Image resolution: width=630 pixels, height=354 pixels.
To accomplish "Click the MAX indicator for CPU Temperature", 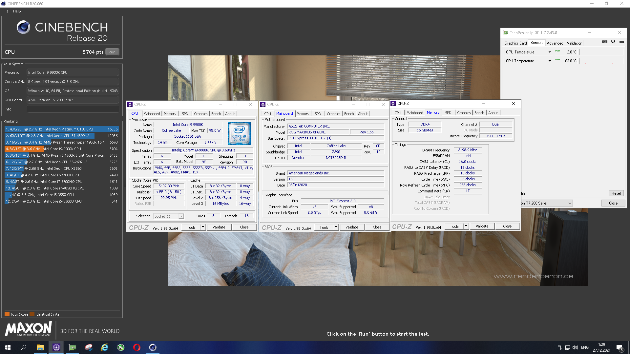I will [x=558, y=60].
